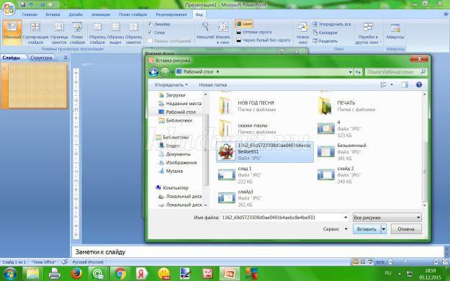Screen dimensions: 450x281
Task: Select Компьютер in navigation pane
Action: click(x=172, y=188)
